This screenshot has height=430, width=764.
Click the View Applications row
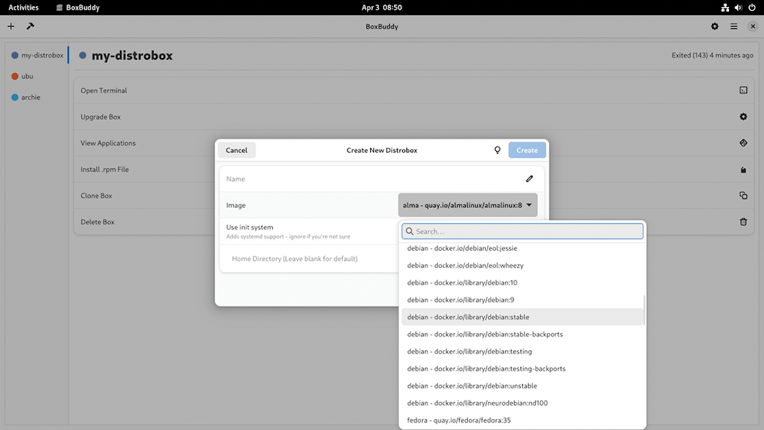(x=414, y=143)
